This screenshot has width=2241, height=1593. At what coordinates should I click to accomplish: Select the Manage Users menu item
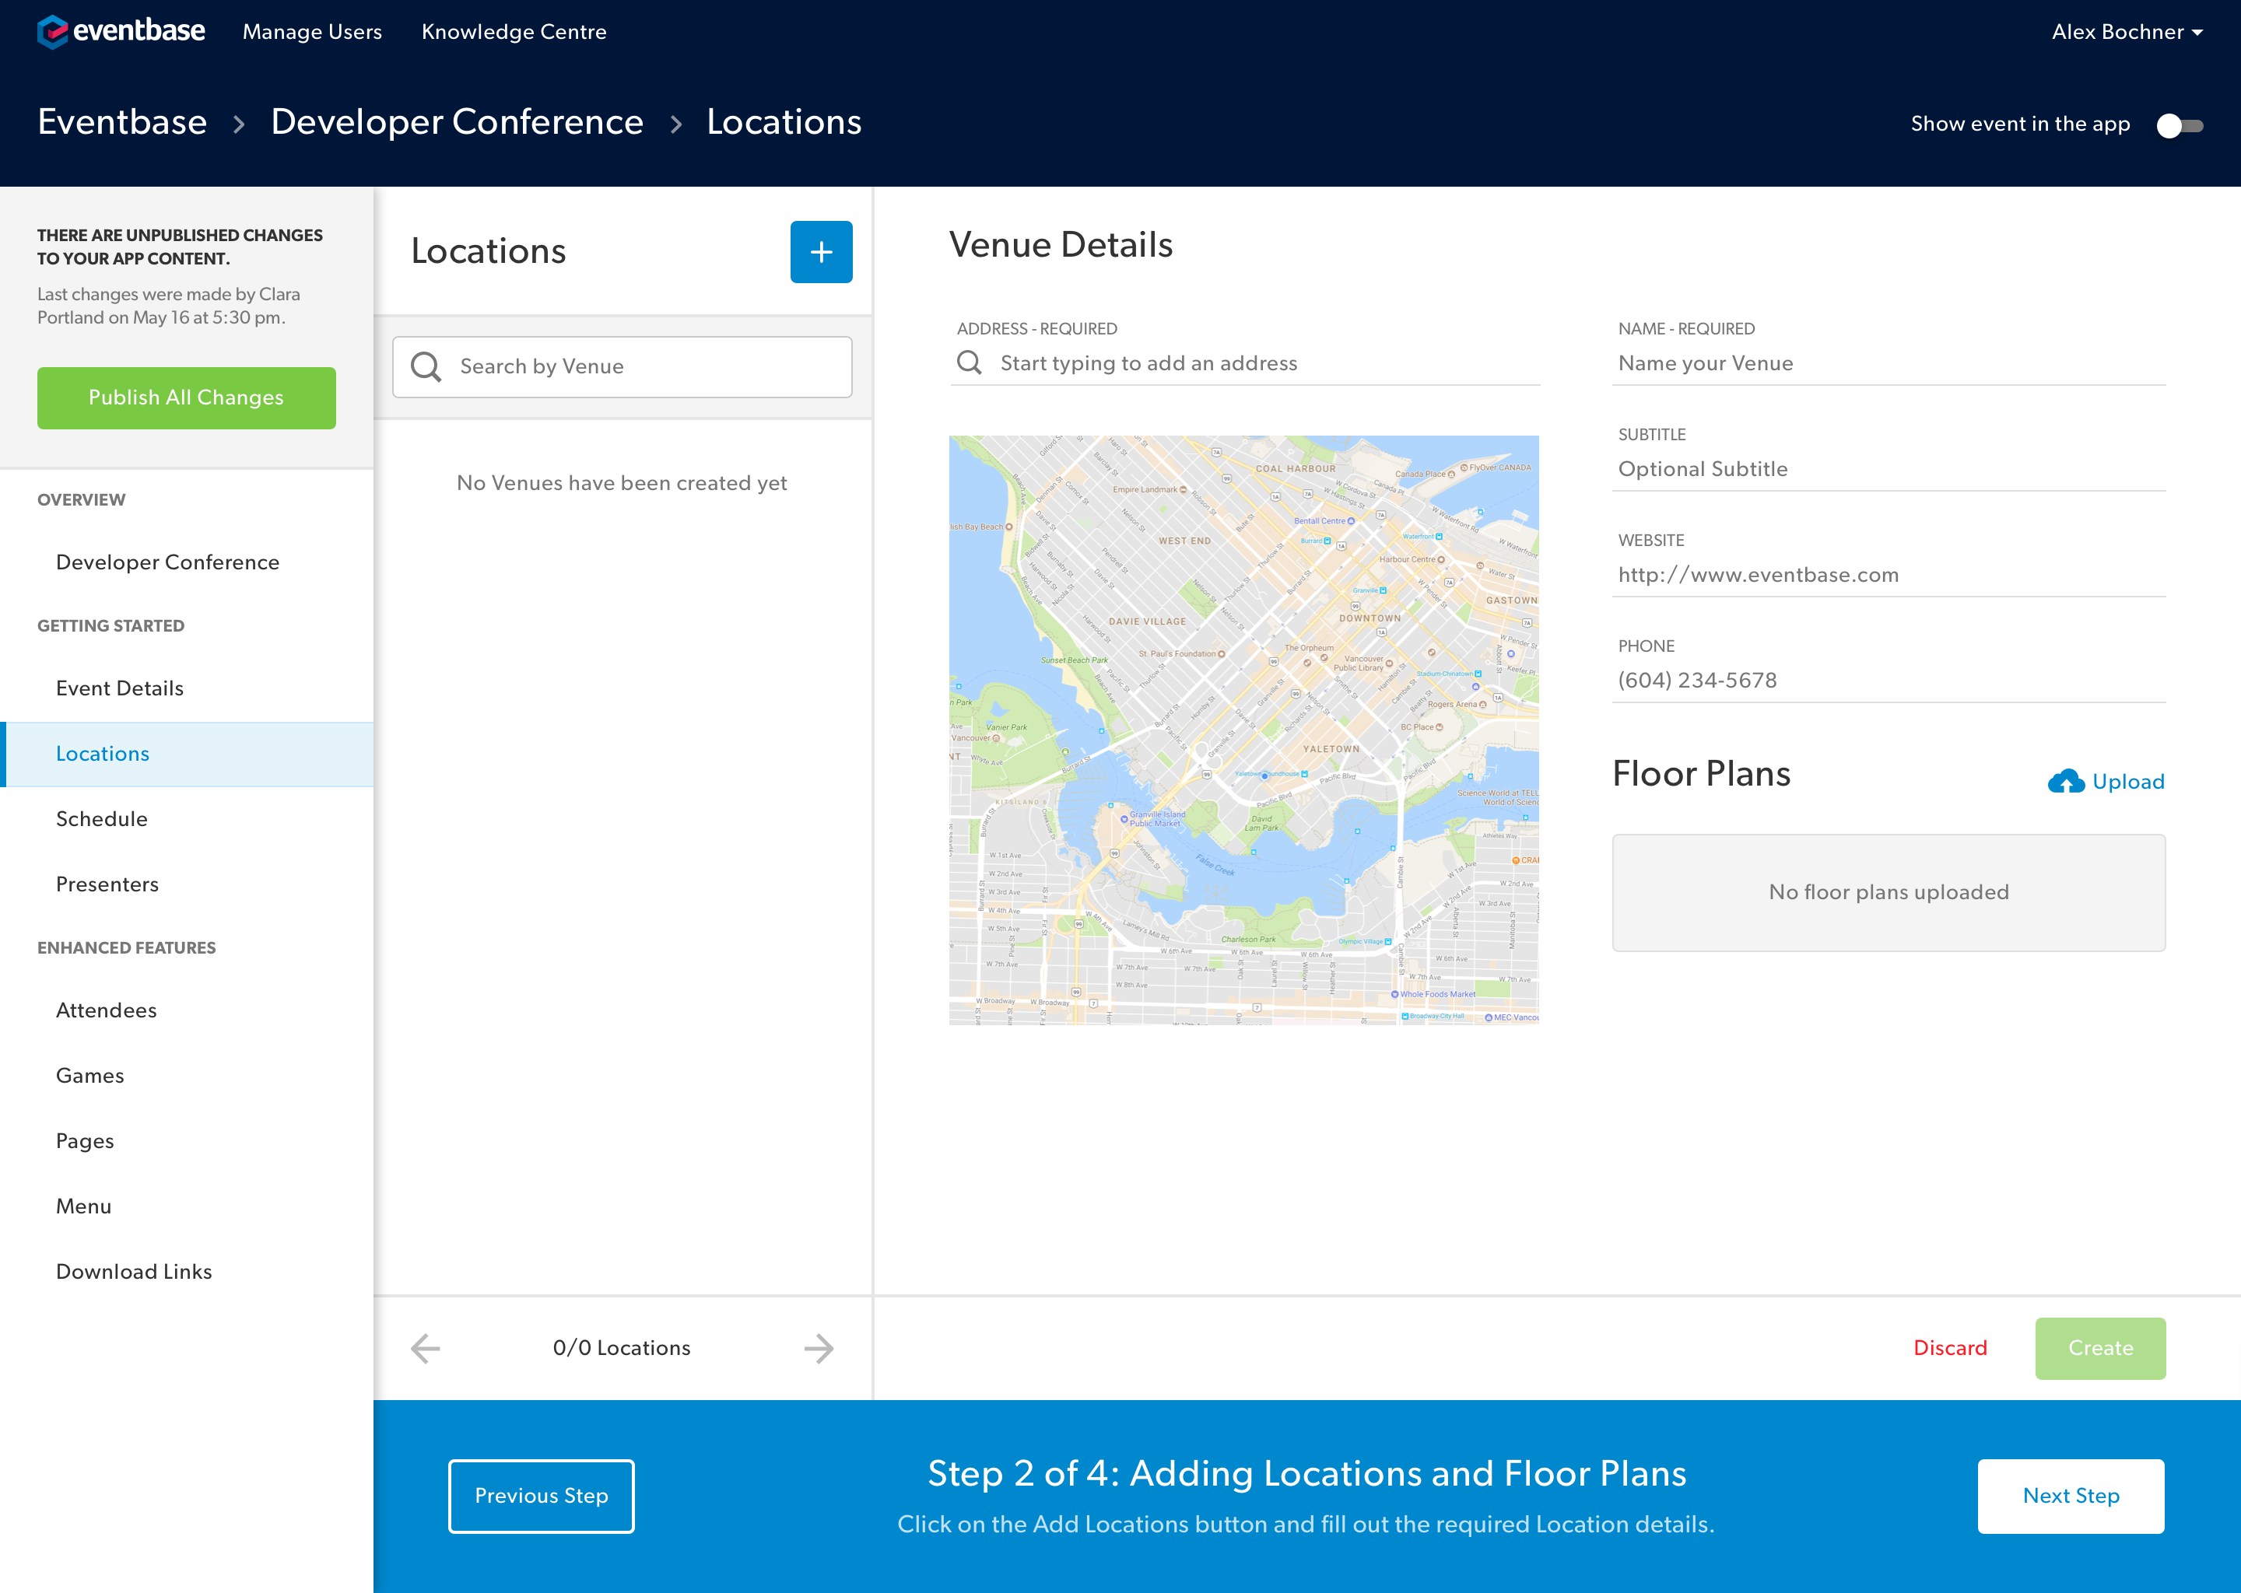pos(312,31)
